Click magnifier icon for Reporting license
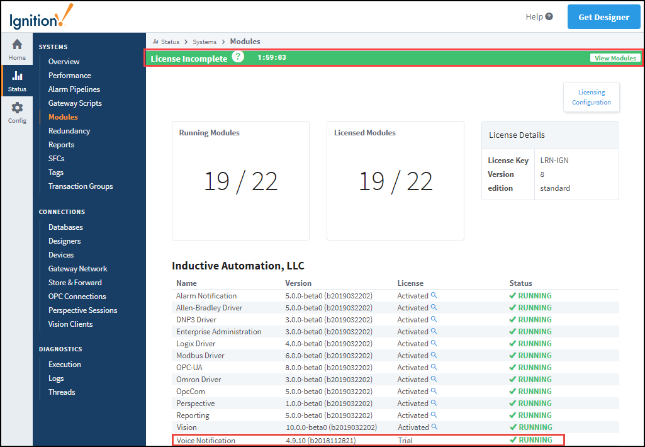The width and height of the screenshot is (645, 447). (434, 414)
